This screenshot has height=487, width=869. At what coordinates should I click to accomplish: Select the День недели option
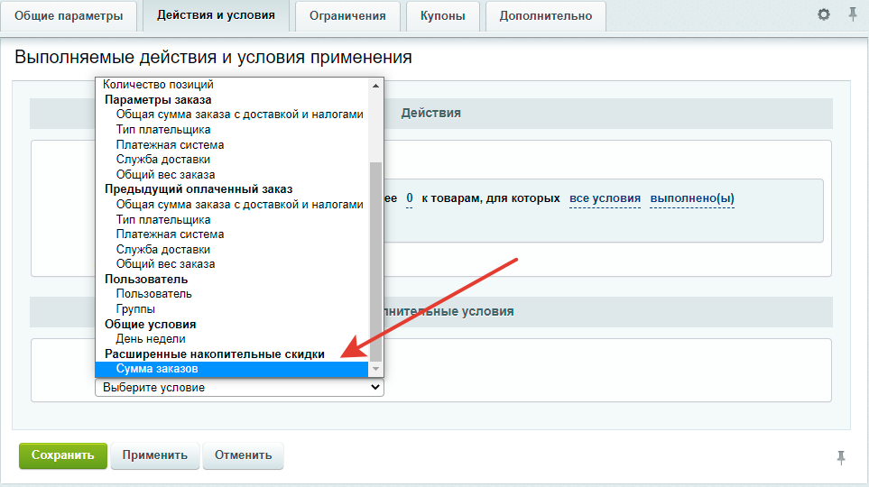click(x=232, y=339)
